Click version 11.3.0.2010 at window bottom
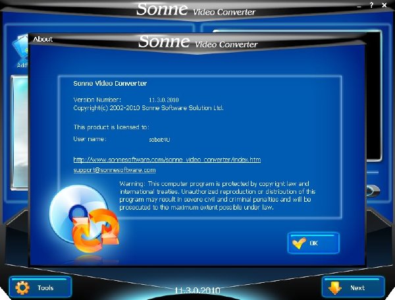The image size is (395, 300). tap(197, 290)
